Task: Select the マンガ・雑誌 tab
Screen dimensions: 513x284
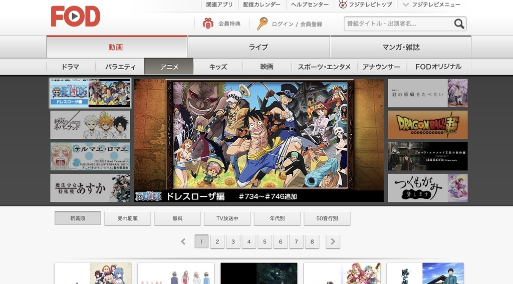Action: coord(401,47)
